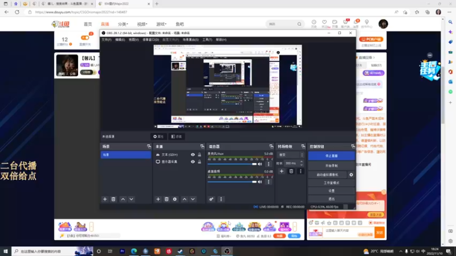Viewport: 456px width, 256px height.
Task: Toggle the orange live switch on Douyu page
Action: click(x=85, y=38)
